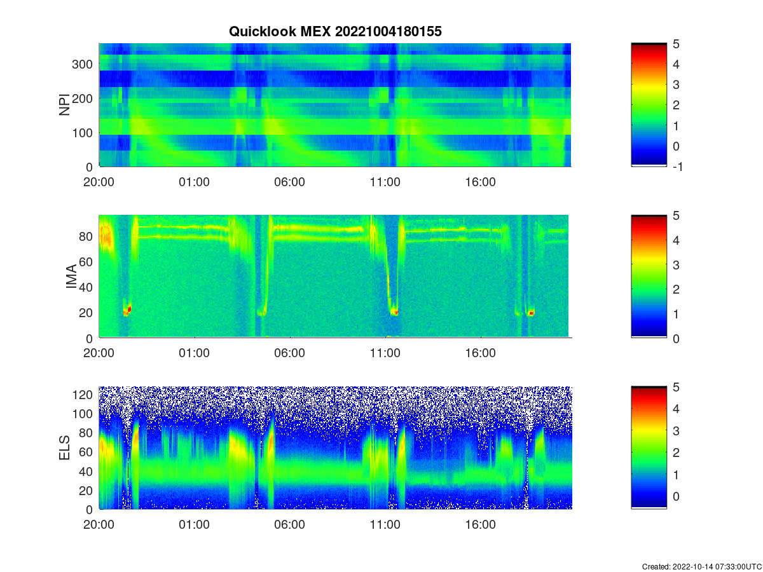This screenshot has width=763, height=572.
Task: Click the 11:00 time tick under the IMA plot
Action: click(x=385, y=353)
